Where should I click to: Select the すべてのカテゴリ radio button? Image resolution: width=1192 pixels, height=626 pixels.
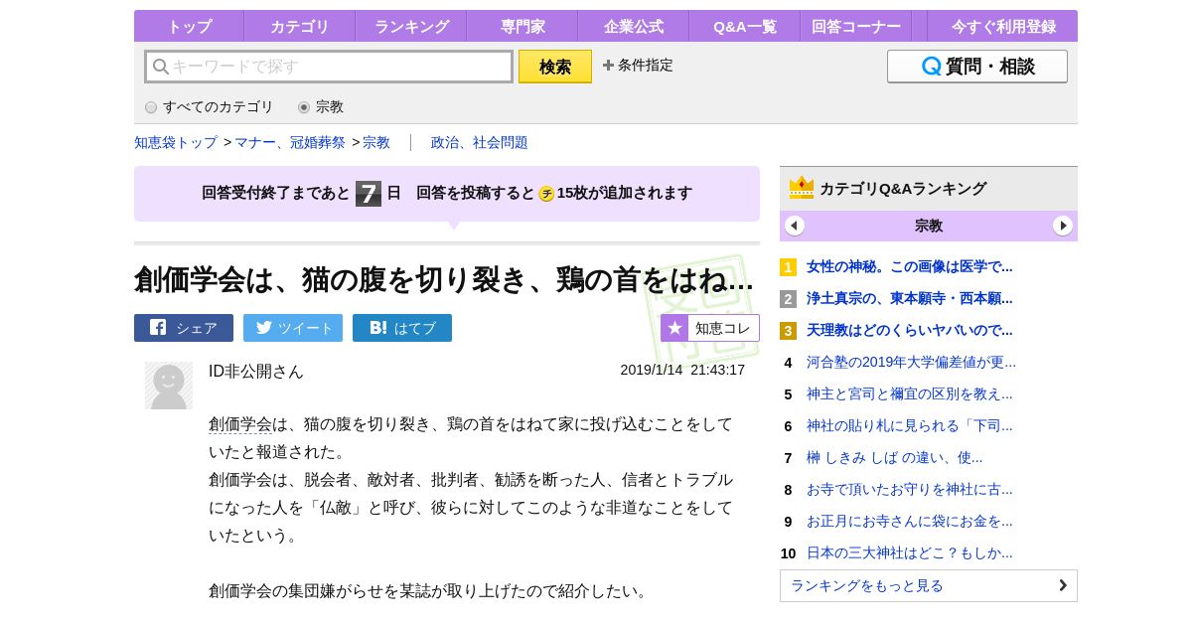pyautogui.click(x=151, y=107)
